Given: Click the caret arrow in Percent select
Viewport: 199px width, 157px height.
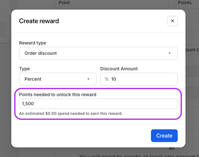Looking at the screenshot, I should tap(88, 79).
